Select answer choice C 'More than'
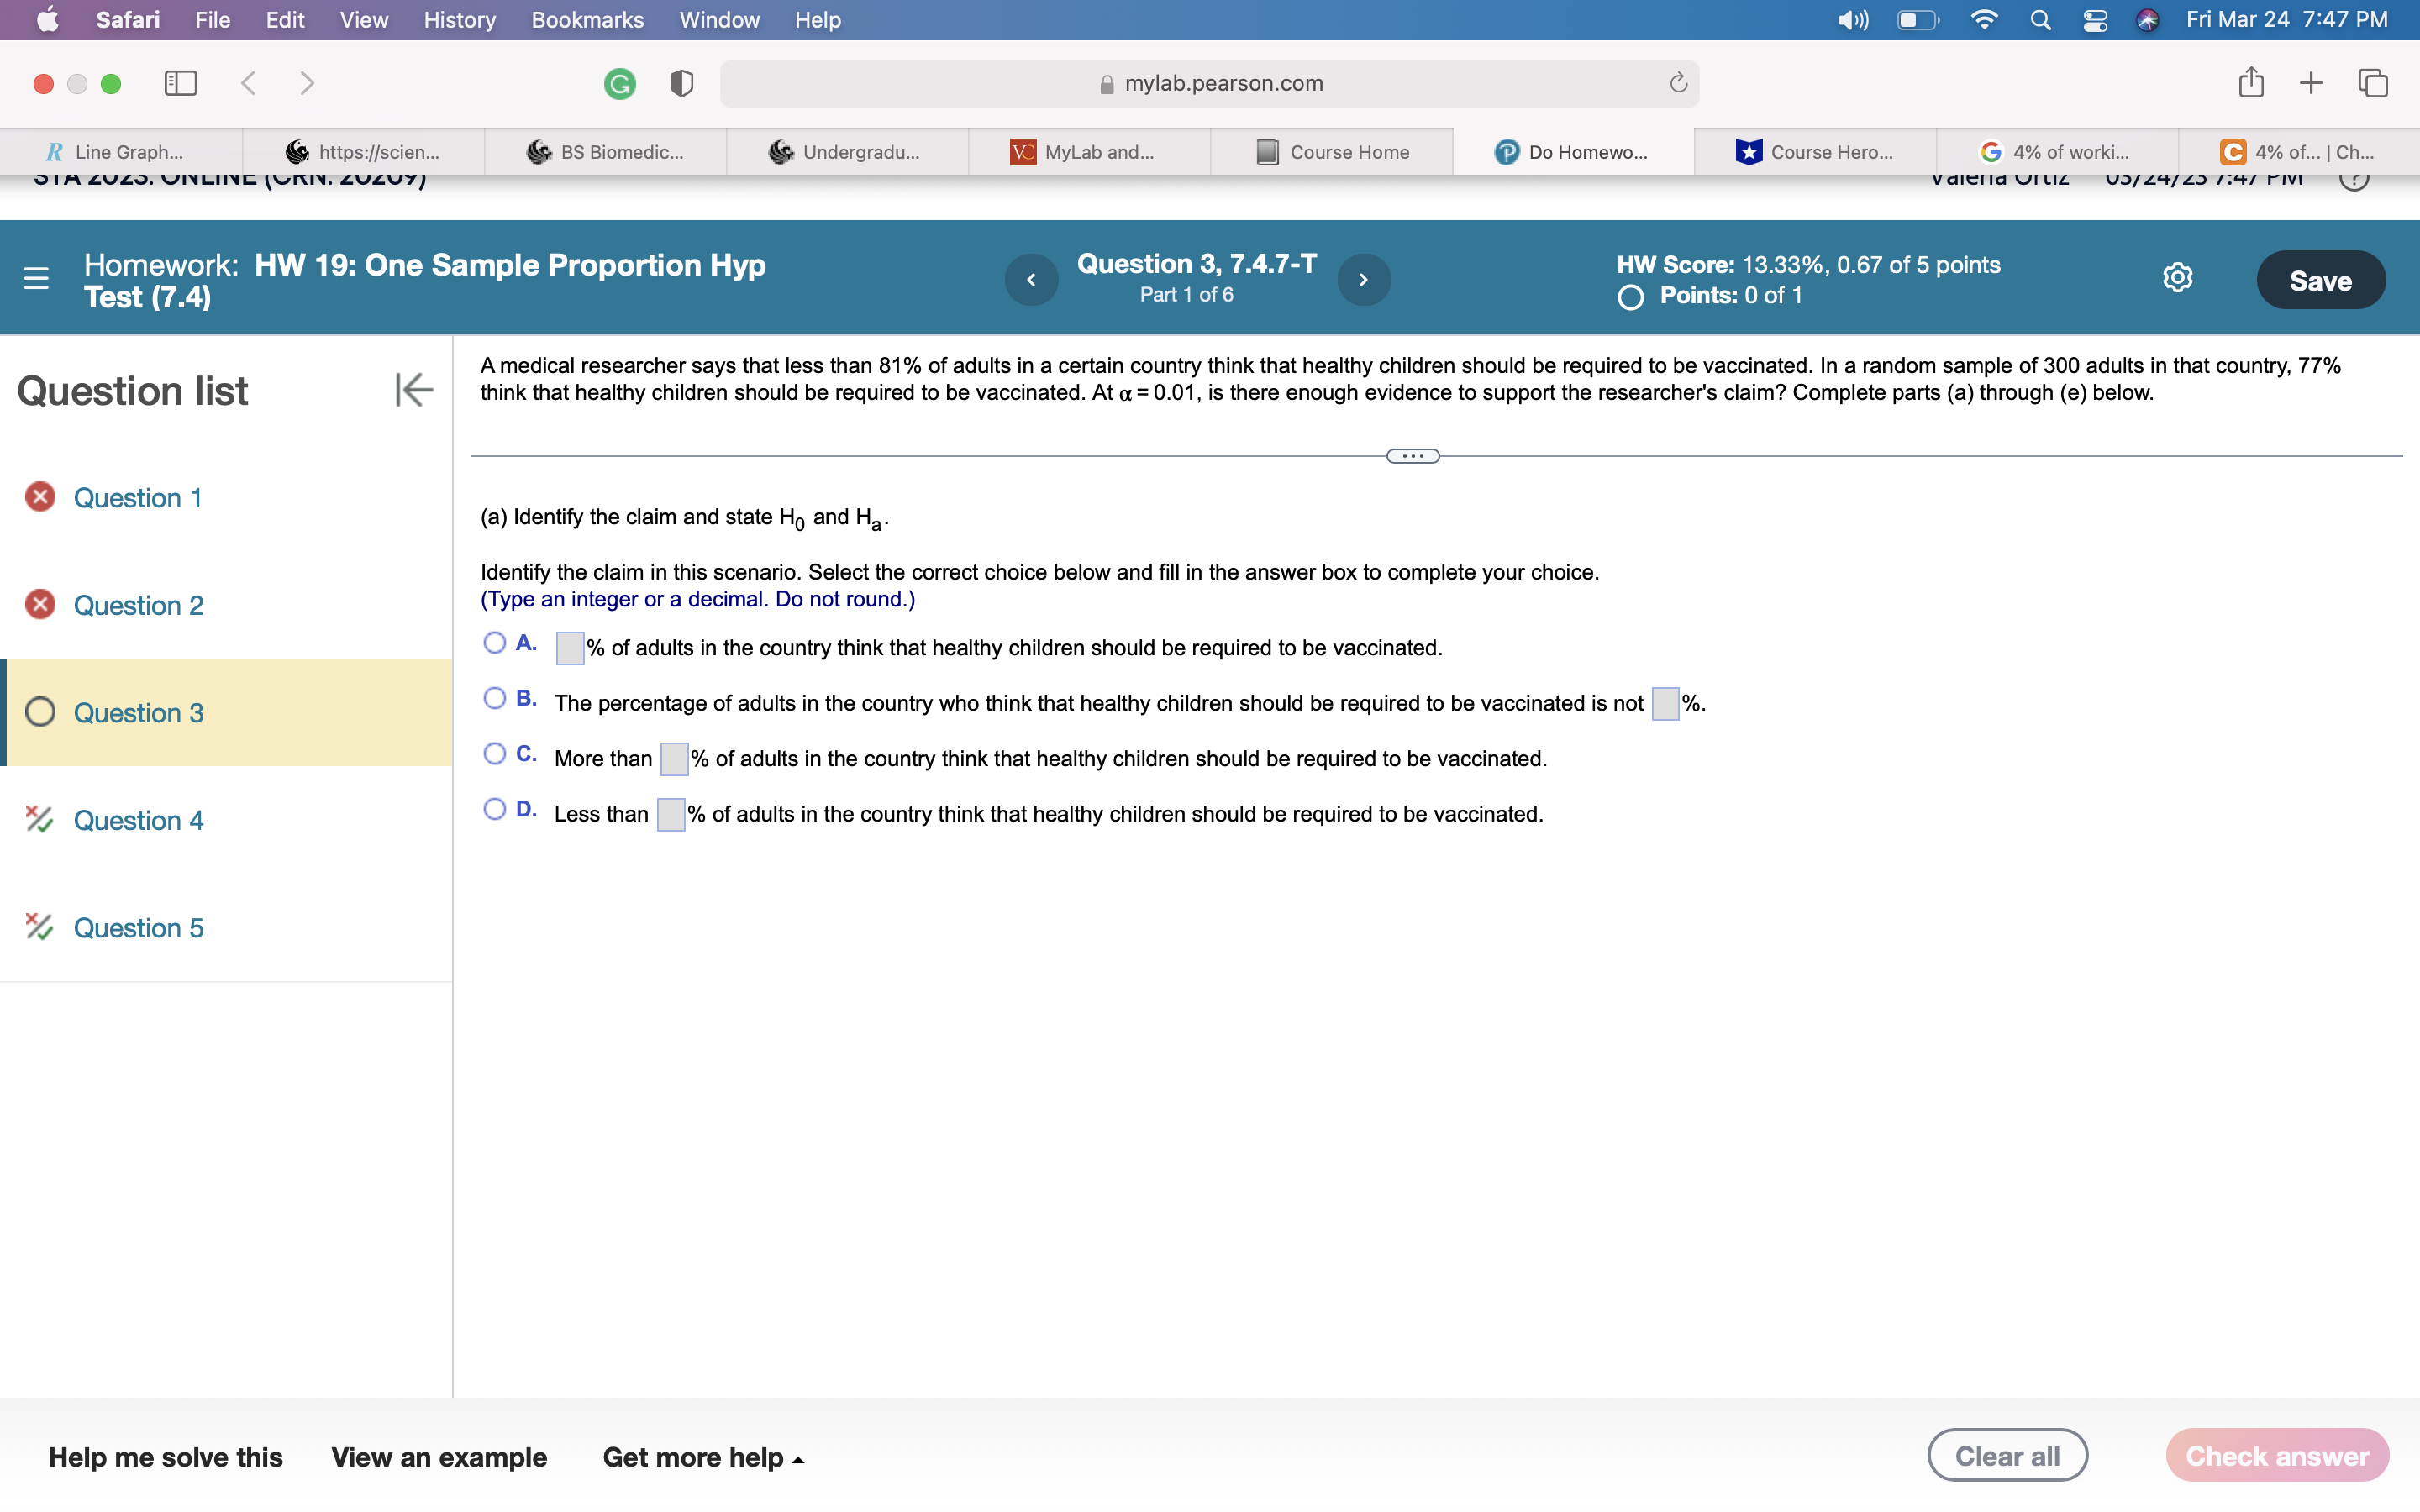This screenshot has width=2420, height=1512. click(494, 754)
